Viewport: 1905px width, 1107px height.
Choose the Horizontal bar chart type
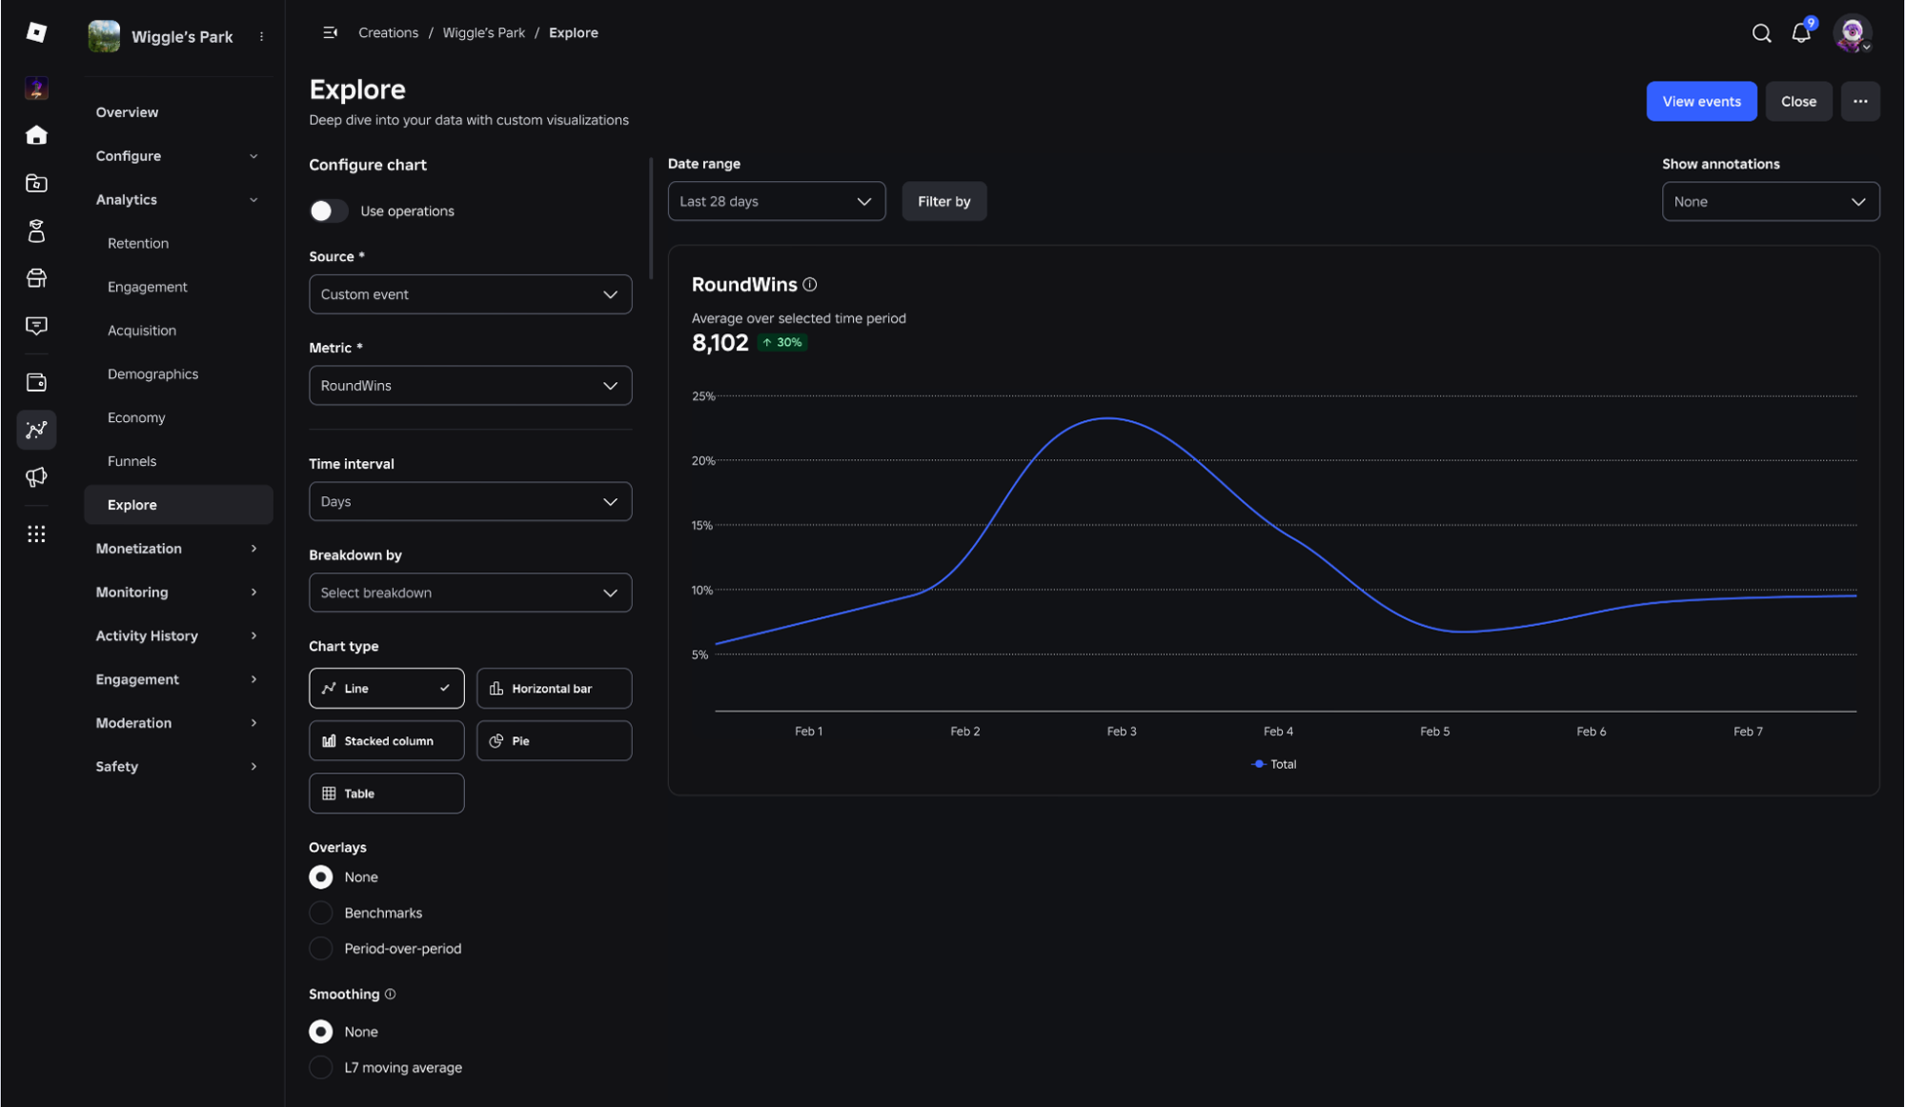(x=554, y=688)
